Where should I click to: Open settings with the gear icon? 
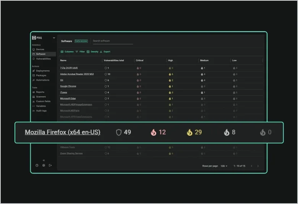coord(44,165)
